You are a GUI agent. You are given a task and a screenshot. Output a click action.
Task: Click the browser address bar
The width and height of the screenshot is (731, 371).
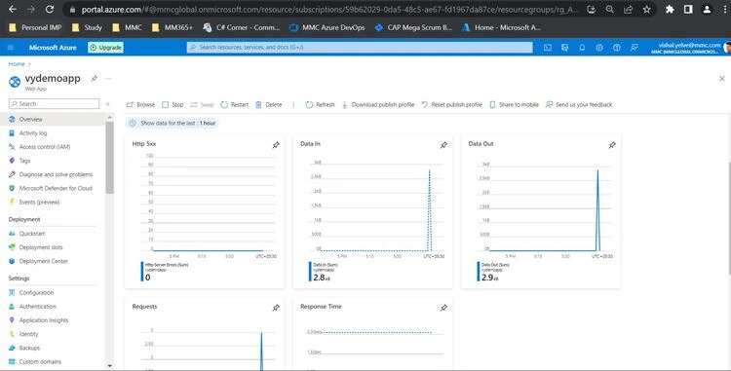327,10
